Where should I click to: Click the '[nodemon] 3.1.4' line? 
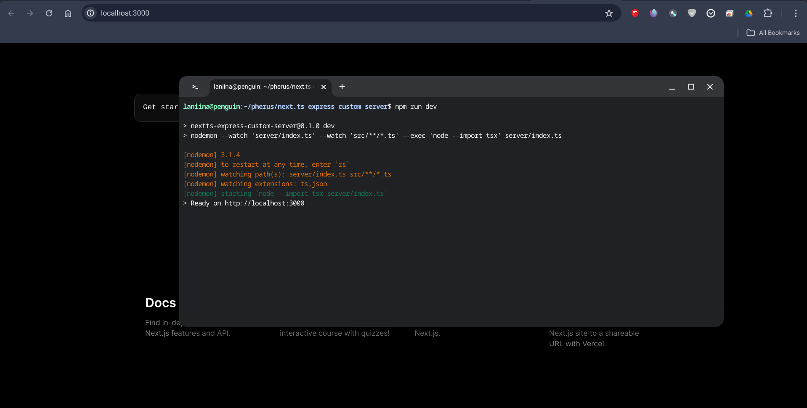tap(212, 155)
